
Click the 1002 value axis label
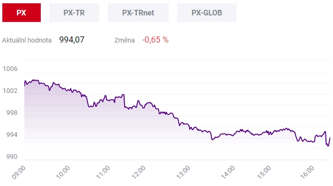10,91
